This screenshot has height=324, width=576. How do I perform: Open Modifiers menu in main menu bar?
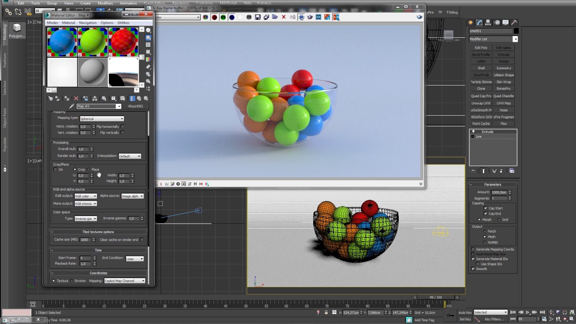click(105, 3)
